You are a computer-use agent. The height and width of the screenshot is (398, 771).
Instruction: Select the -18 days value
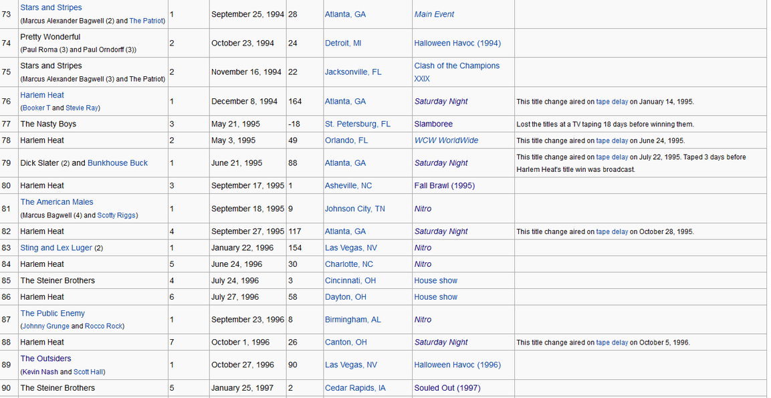[294, 124]
